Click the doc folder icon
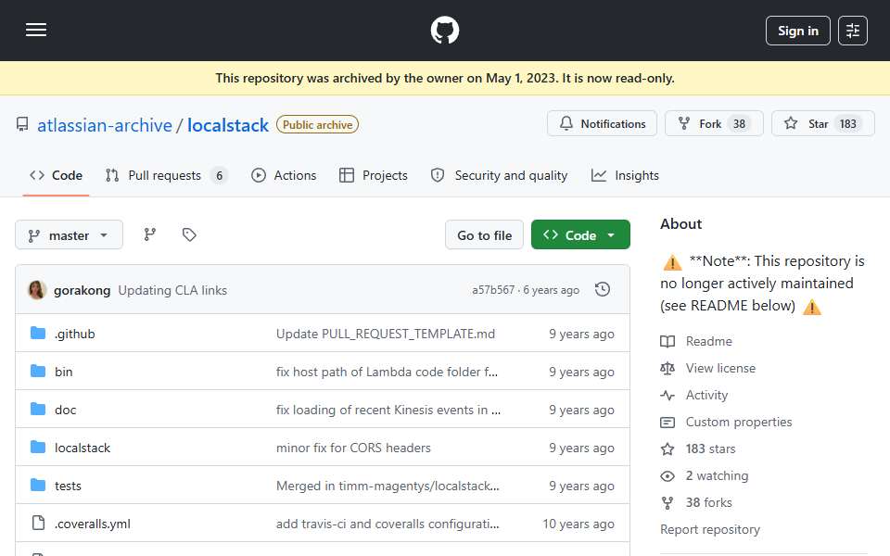Viewport: 890px width, 556px height. pyautogui.click(x=38, y=409)
